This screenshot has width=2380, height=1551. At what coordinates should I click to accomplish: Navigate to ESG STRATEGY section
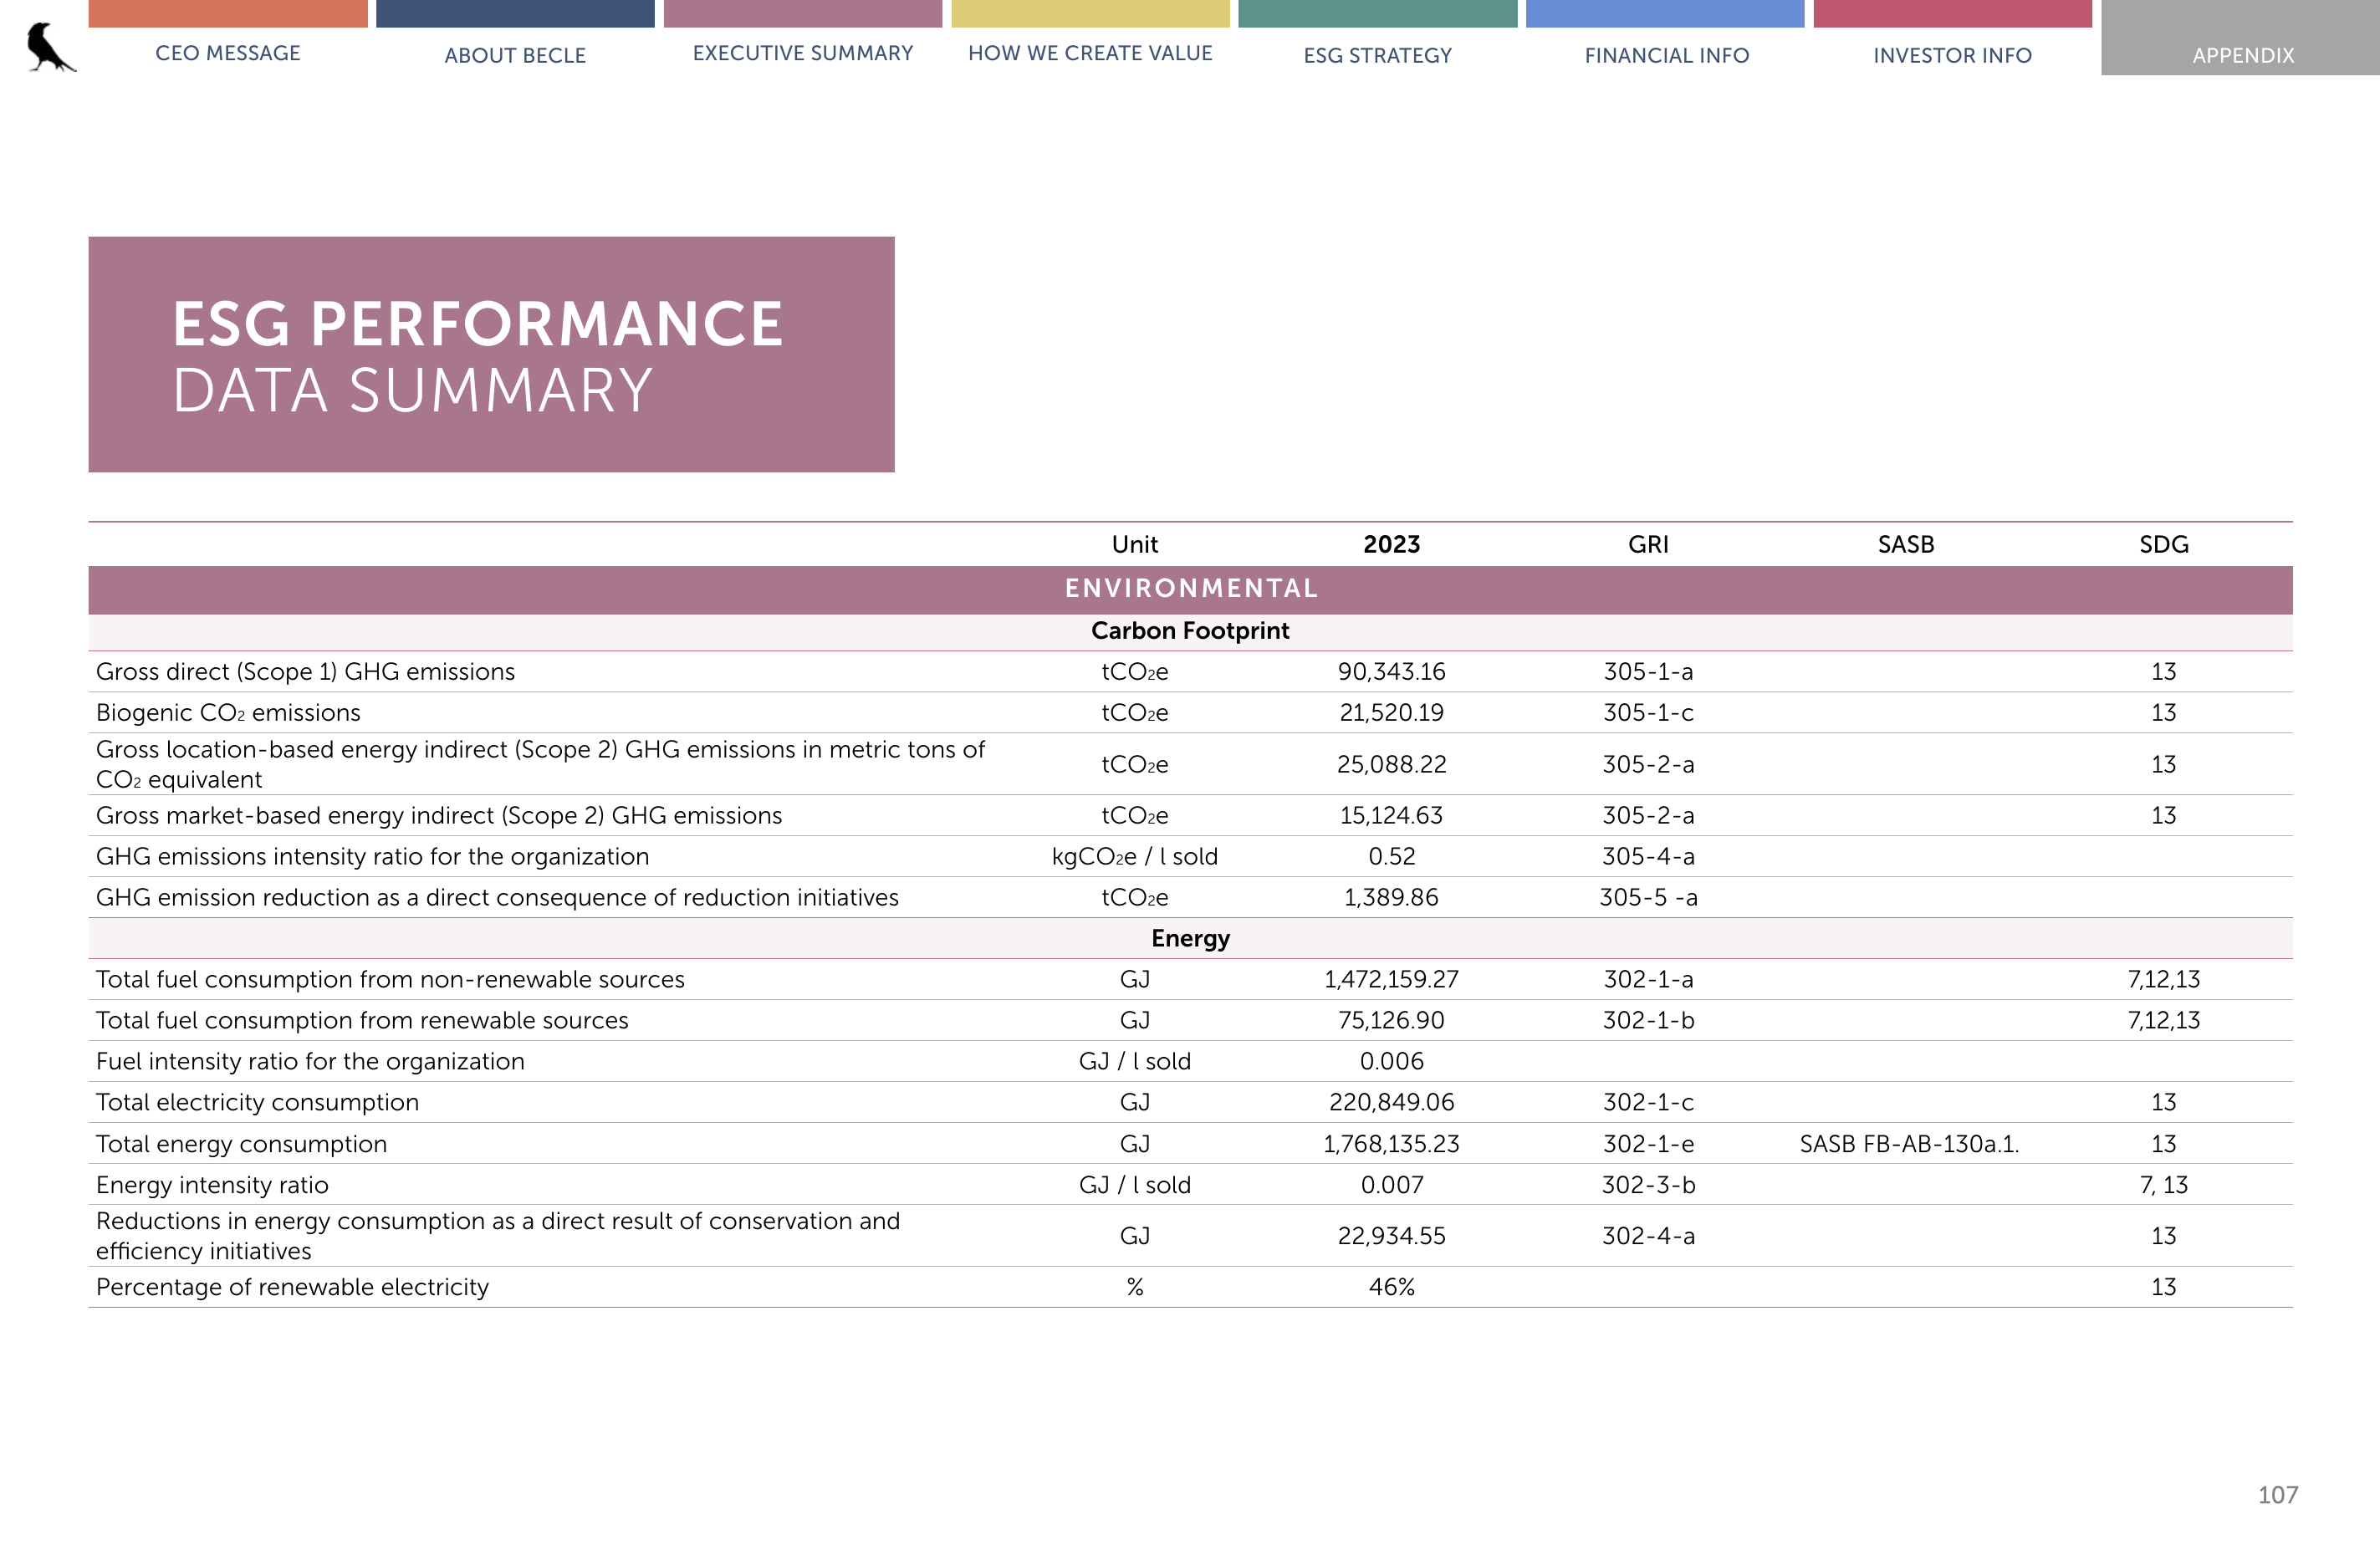tap(1377, 55)
